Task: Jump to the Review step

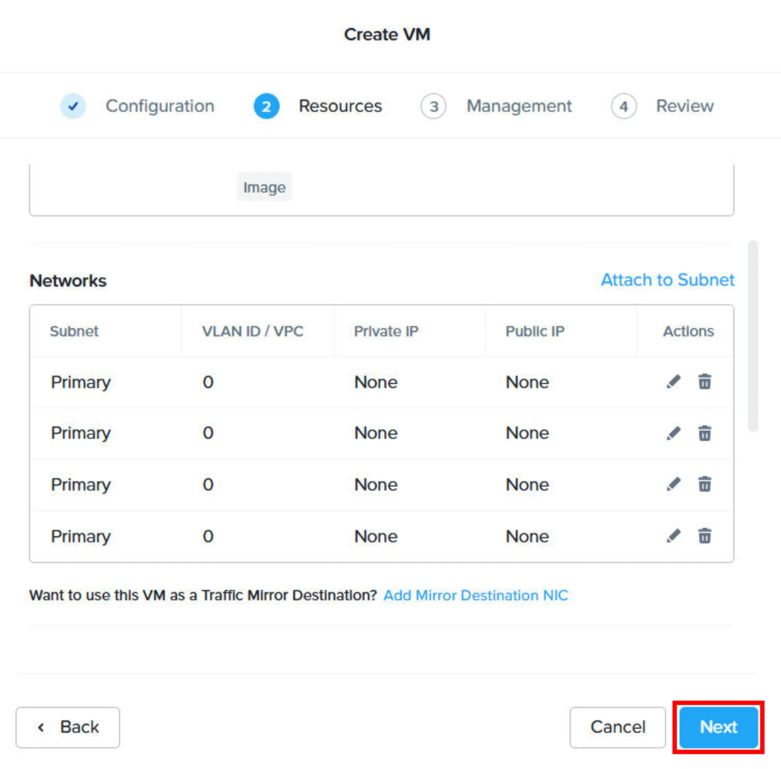Action: coord(663,106)
